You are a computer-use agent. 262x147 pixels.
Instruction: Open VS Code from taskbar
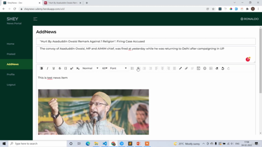pyautogui.click(x=105, y=143)
